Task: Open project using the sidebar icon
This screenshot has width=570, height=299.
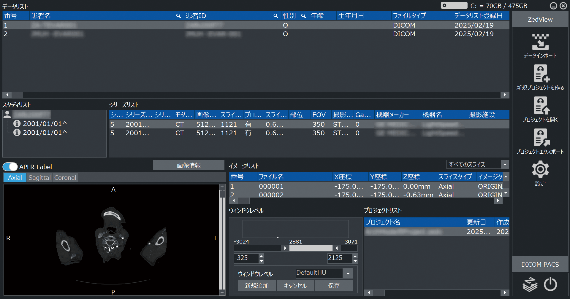Action: click(x=540, y=106)
